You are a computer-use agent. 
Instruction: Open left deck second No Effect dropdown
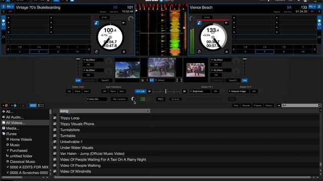click(93, 70)
